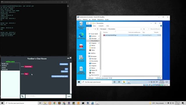Viewport: 186px width, 105px height.
Task: Click host taskbar search box
Action: 21,103
